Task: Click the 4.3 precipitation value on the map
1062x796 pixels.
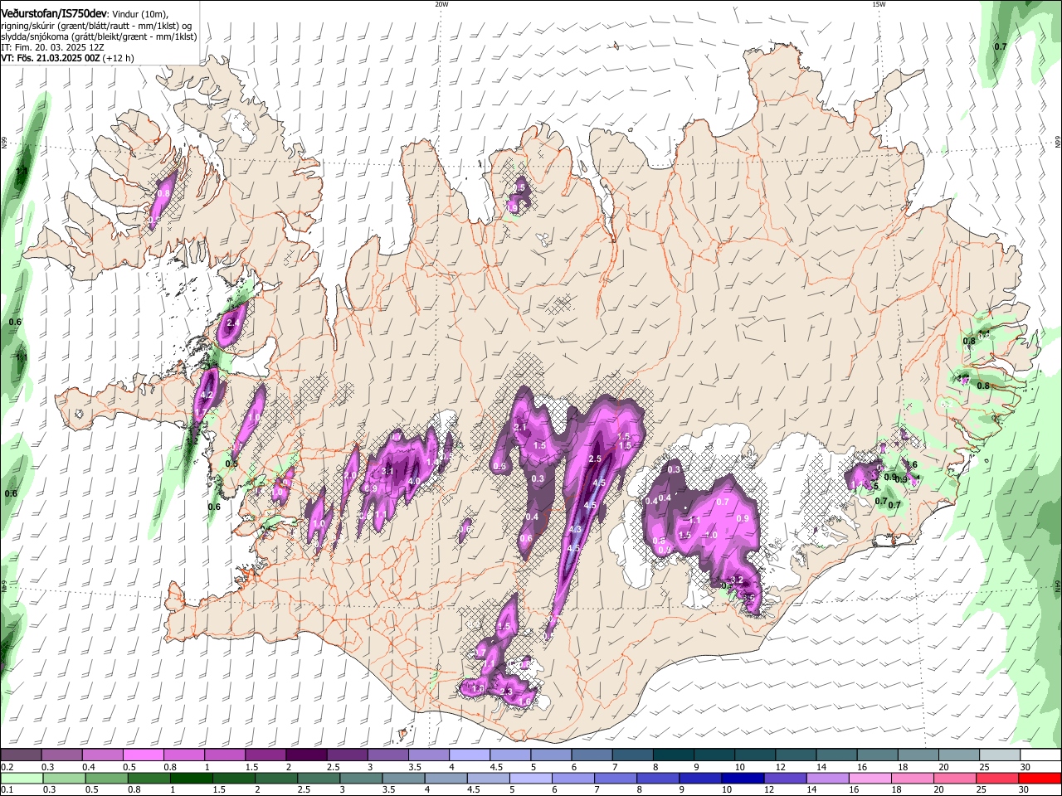Action: pyautogui.click(x=574, y=529)
